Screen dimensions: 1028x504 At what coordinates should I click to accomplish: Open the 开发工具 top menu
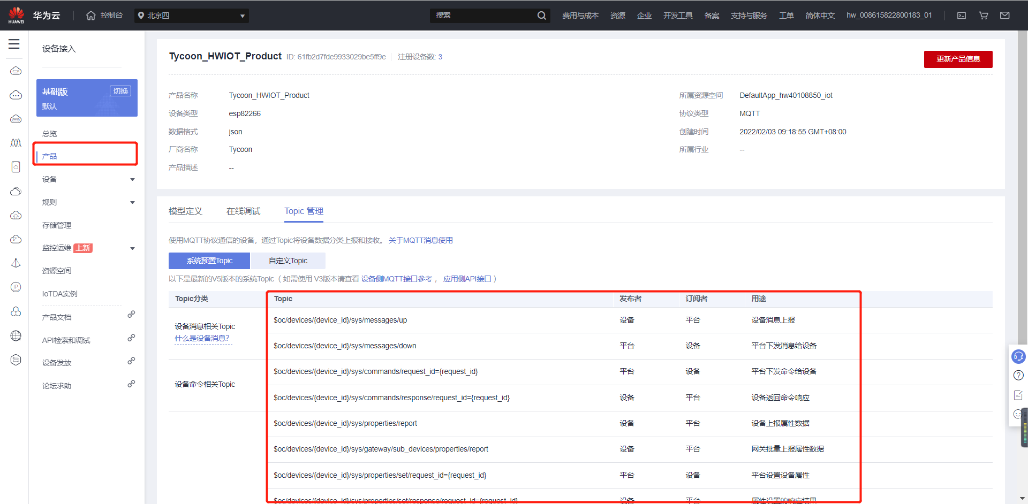(x=678, y=16)
